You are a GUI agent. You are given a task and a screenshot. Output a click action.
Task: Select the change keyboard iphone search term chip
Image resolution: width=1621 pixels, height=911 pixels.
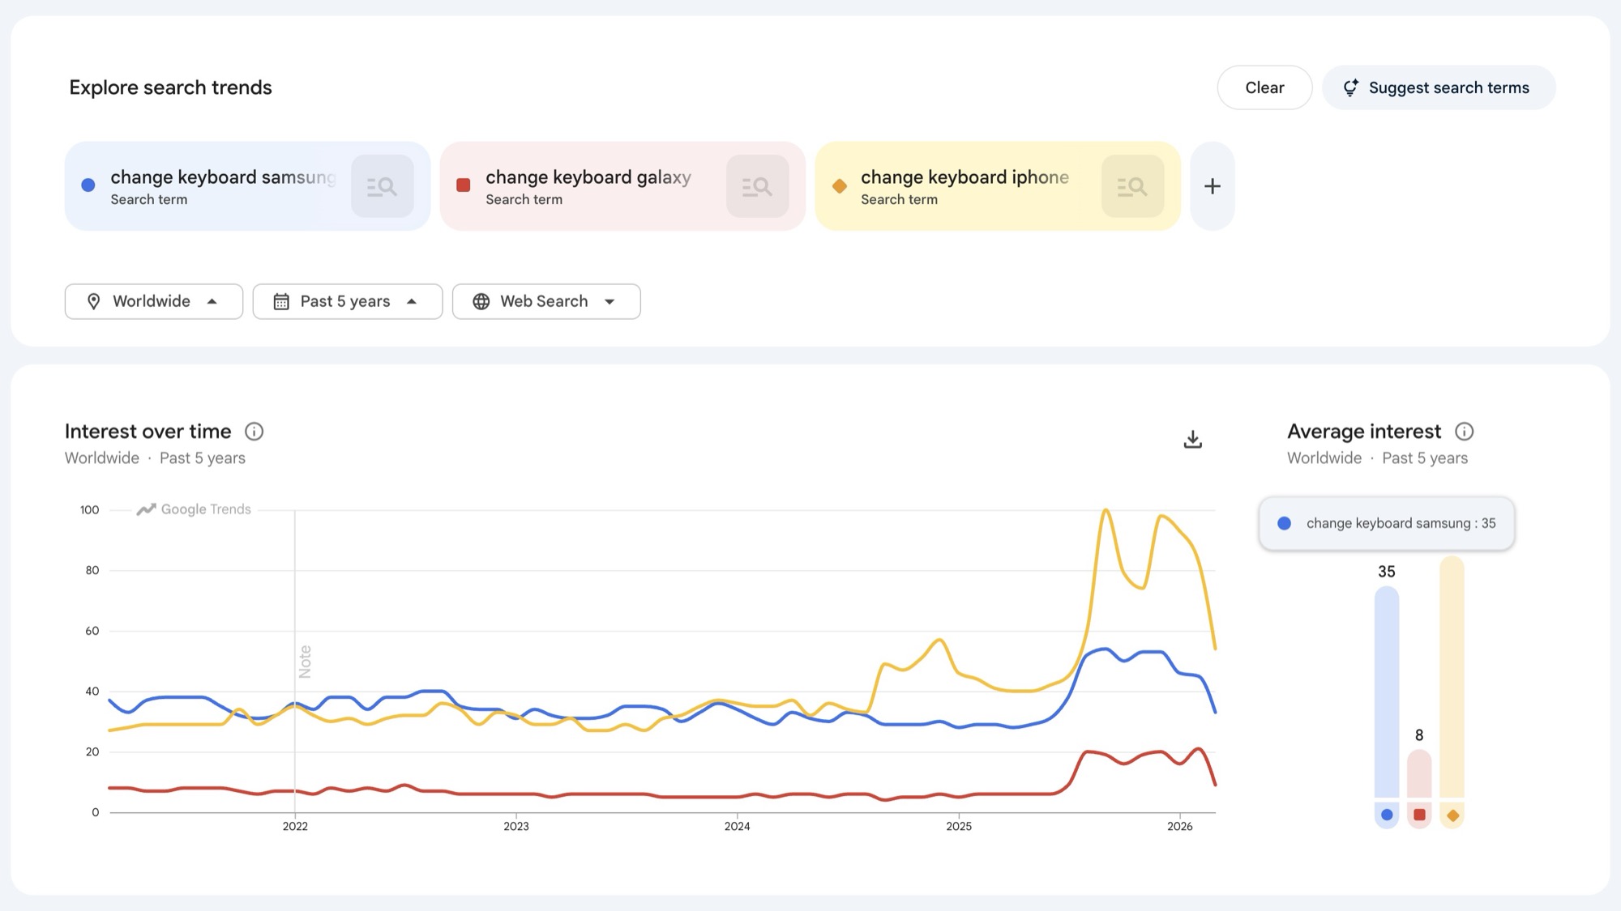(x=964, y=185)
